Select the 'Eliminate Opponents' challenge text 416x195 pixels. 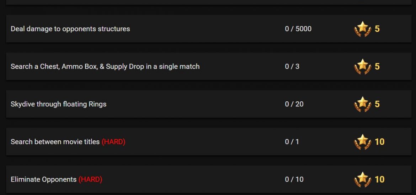coord(43,179)
